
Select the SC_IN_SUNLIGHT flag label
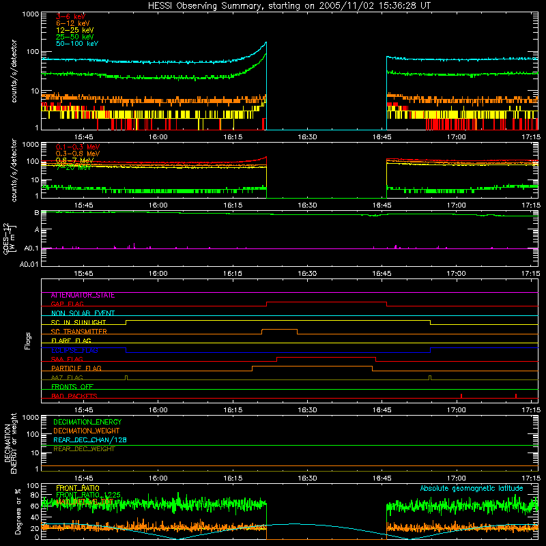pos(78,322)
